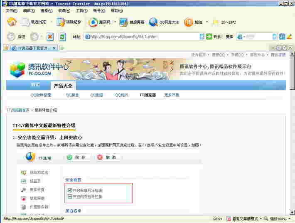Click the green refresh page icon
The width and height of the screenshot is (295, 223).
click(x=62, y=37)
